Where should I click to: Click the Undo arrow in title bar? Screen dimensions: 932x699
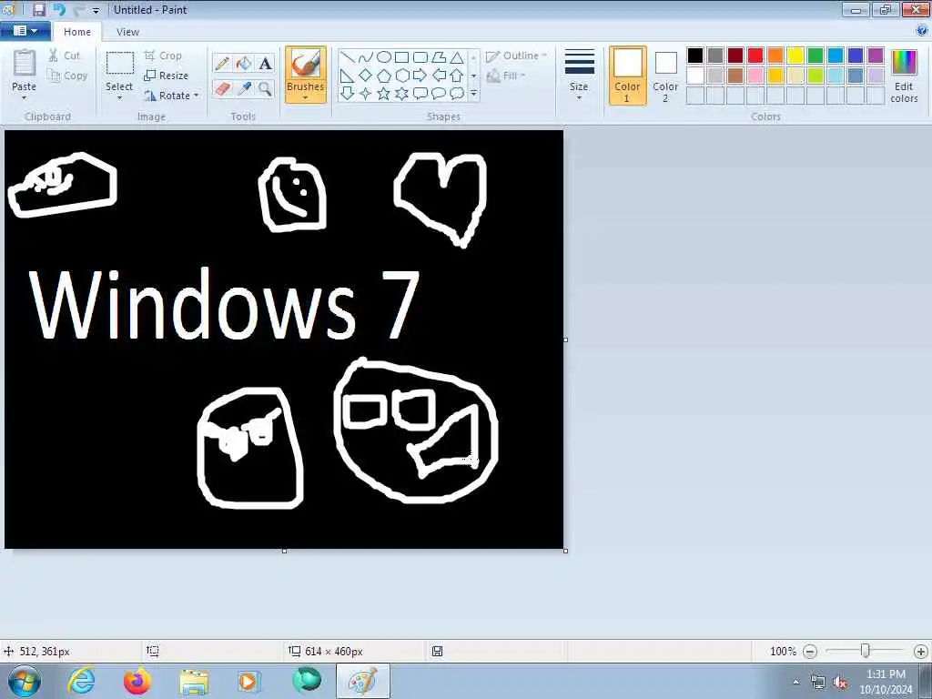pos(59,9)
